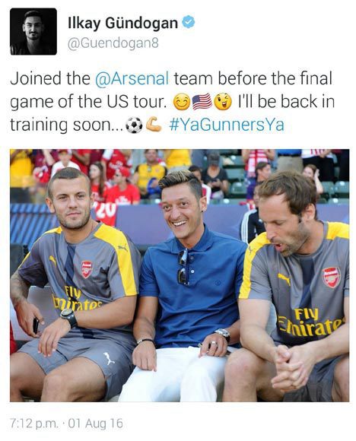Image resolution: width=356 pixels, height=441 pixels.
Task: Click the white Puma logo on grey shorts
Action: (x=109, y=359)
